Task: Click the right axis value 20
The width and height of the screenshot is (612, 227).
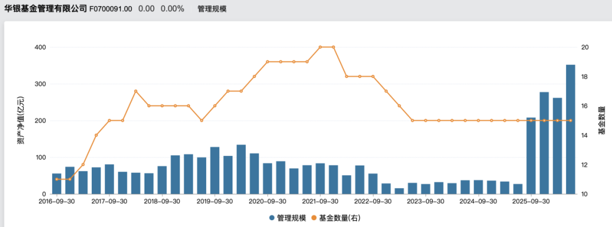Action: pos(585,47)
